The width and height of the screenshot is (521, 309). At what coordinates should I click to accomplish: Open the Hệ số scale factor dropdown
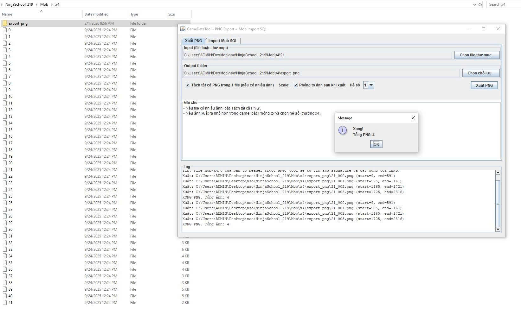(371, 85)
